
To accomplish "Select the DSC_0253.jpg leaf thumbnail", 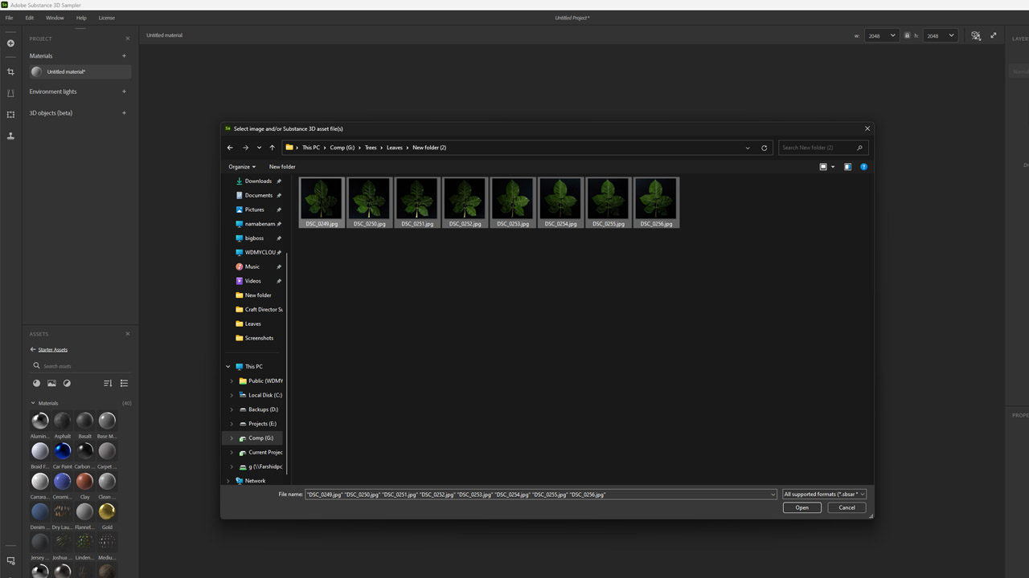I will [512, 202].
